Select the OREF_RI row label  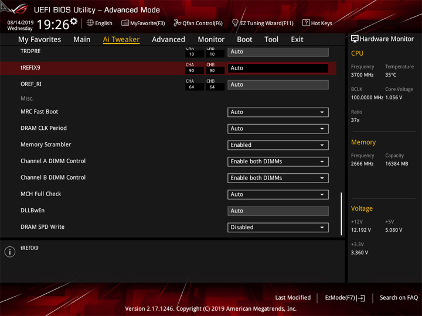(31, 84)
